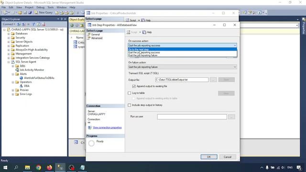Image resolution: width=306 pixels, height=172 pixels.
Task: Click the Disconnect icon in Object Explorer
Action: 23,24
